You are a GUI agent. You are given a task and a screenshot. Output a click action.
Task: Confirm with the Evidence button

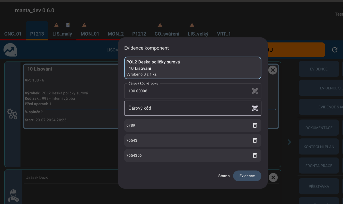(247, 176)
